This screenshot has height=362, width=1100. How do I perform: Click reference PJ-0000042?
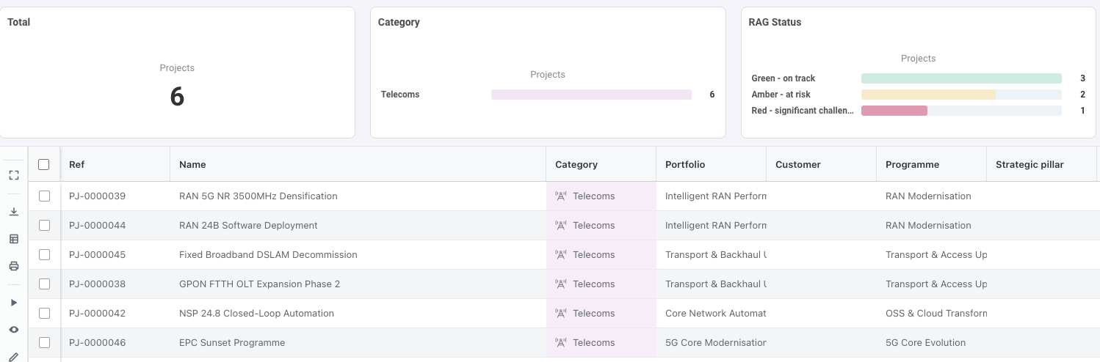click(98, 314)
